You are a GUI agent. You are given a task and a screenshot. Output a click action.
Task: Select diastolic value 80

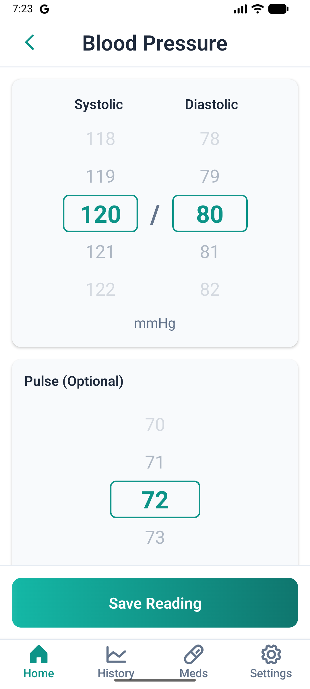pos(210,214)
